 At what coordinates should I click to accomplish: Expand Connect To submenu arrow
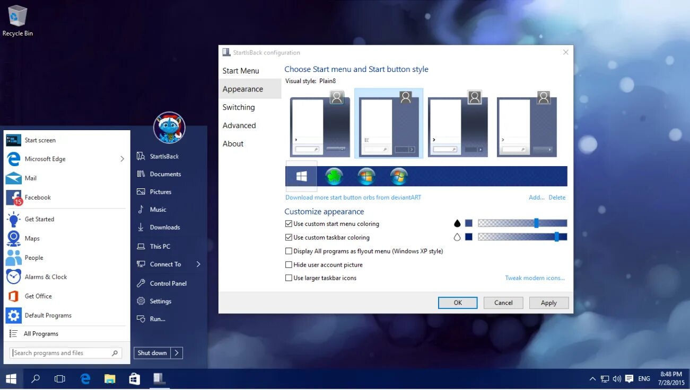(x=198, y=264)
